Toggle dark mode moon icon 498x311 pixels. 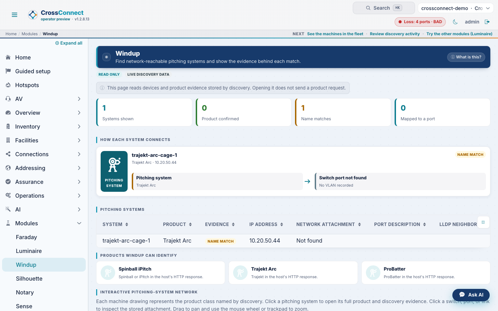[x=455, y=22]
